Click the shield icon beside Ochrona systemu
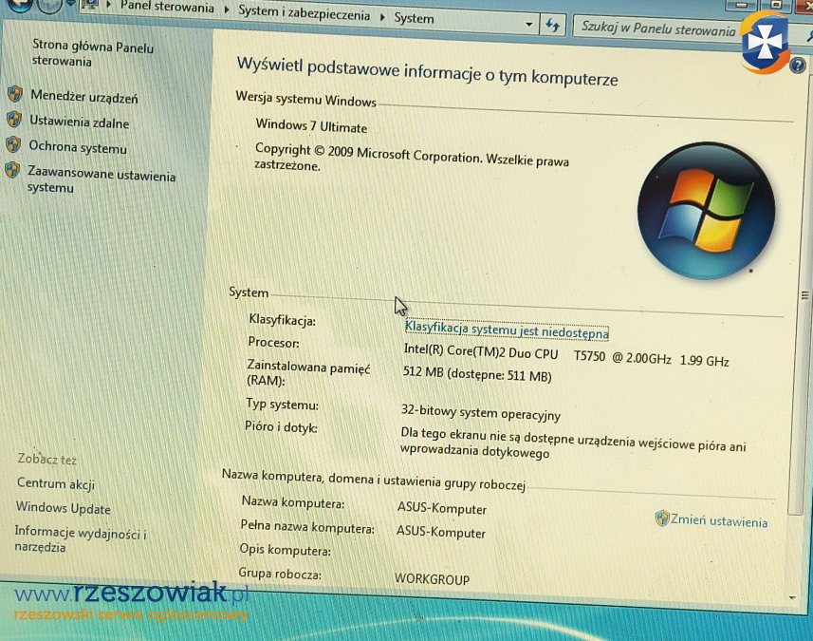 click(13, 143)
